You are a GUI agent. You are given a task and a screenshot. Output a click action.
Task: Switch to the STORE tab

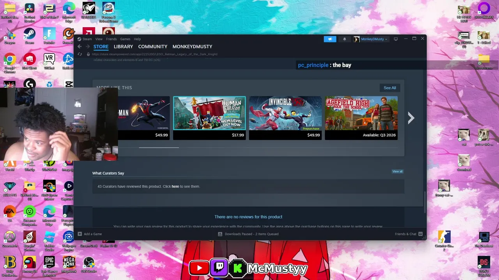(x=101, y=47)
